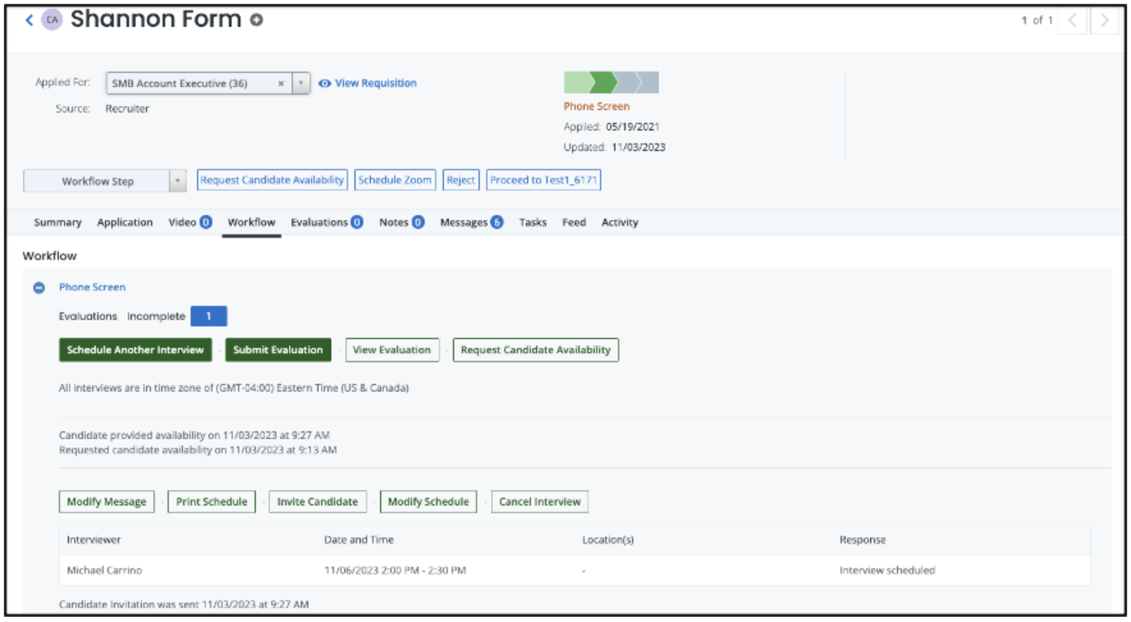Viewport: 1131px width, 622px height.
Task: Click top Request Candidate Availability button
Action: click(x=272, y=180)
